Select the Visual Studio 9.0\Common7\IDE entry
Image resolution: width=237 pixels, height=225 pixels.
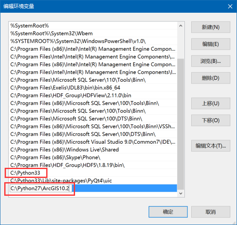93,142
